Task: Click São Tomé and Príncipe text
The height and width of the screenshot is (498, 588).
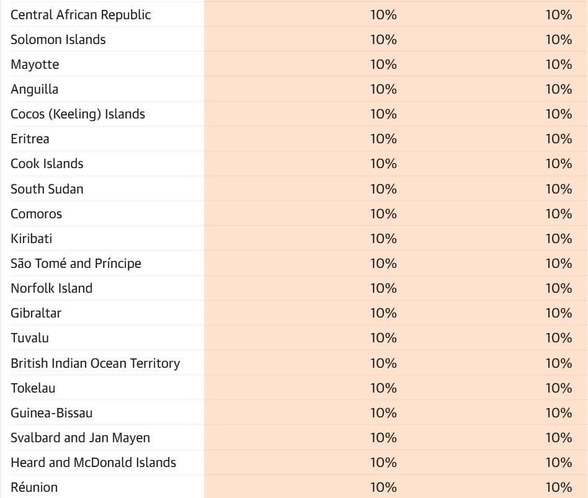Action: tap(76, 264)
